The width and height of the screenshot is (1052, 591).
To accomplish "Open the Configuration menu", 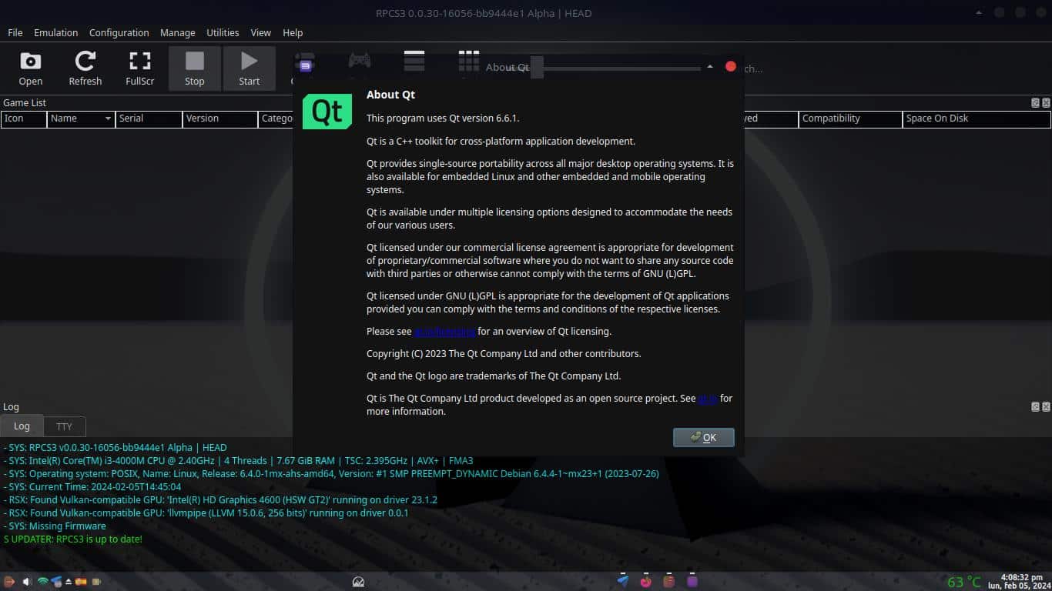I will 119,32.
